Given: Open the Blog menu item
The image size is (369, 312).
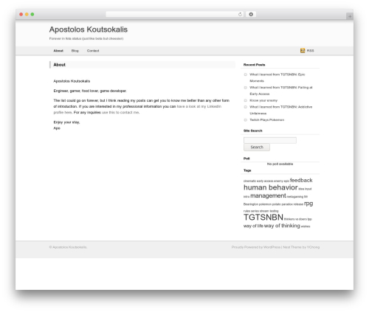Looking at the screenshot, I should coord(75,51).
